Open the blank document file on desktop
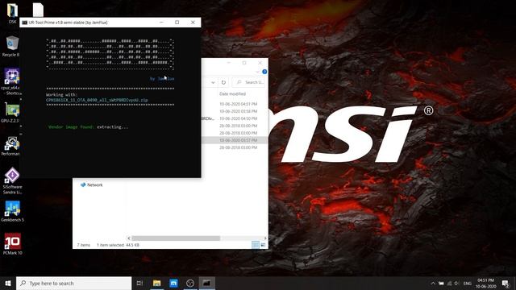The height and width of the screenshot is (290, 516). (38, 10)
